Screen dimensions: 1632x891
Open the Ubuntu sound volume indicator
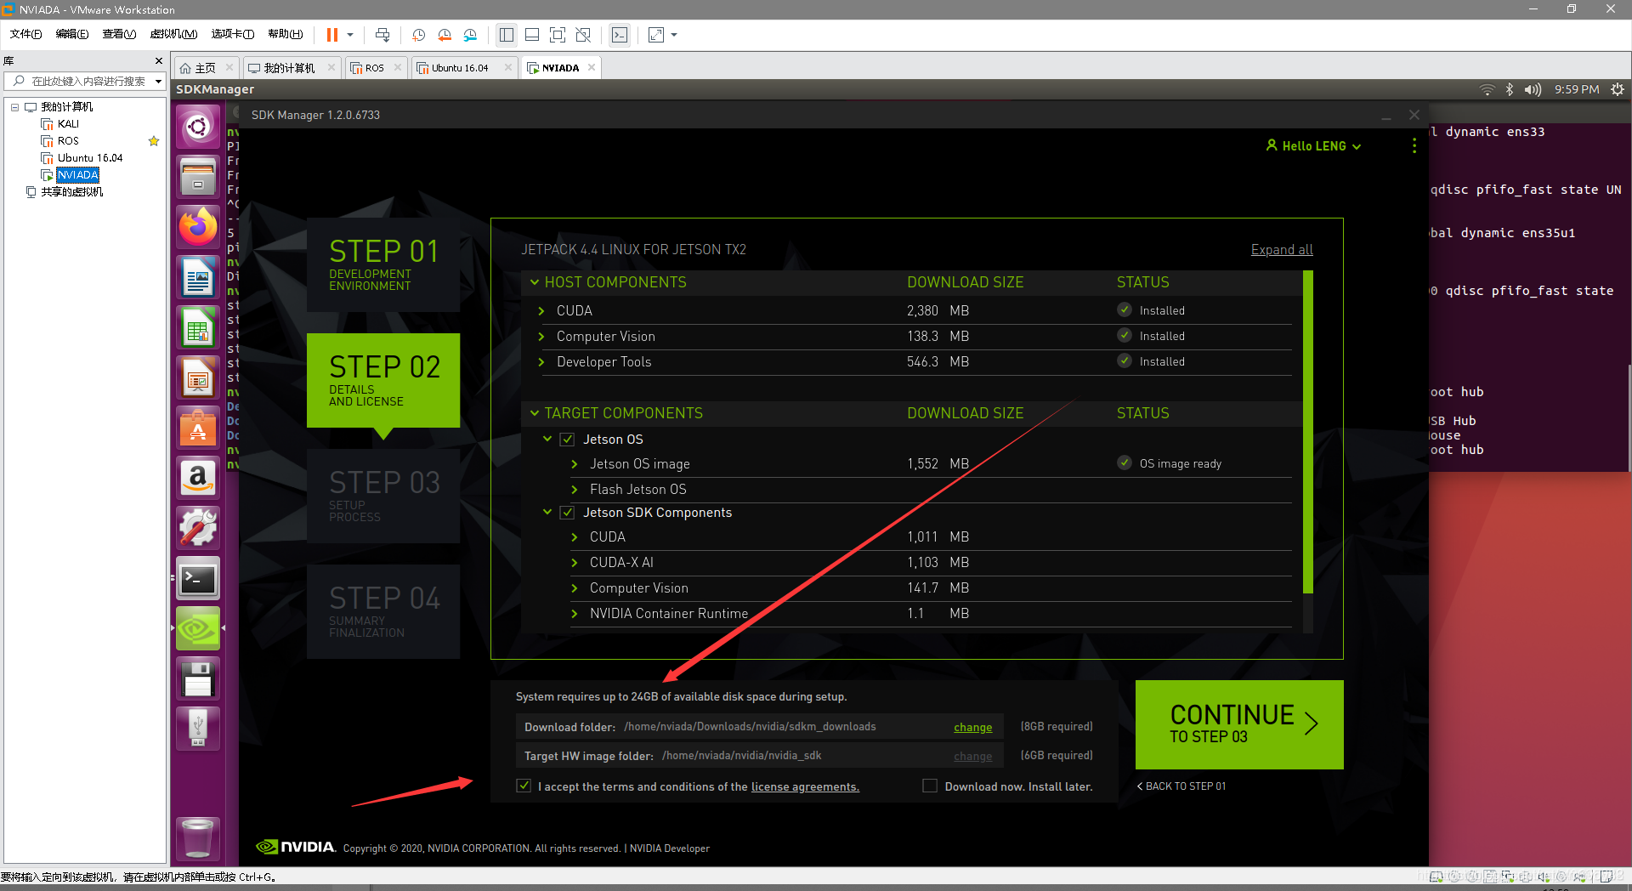point(1533,89)
